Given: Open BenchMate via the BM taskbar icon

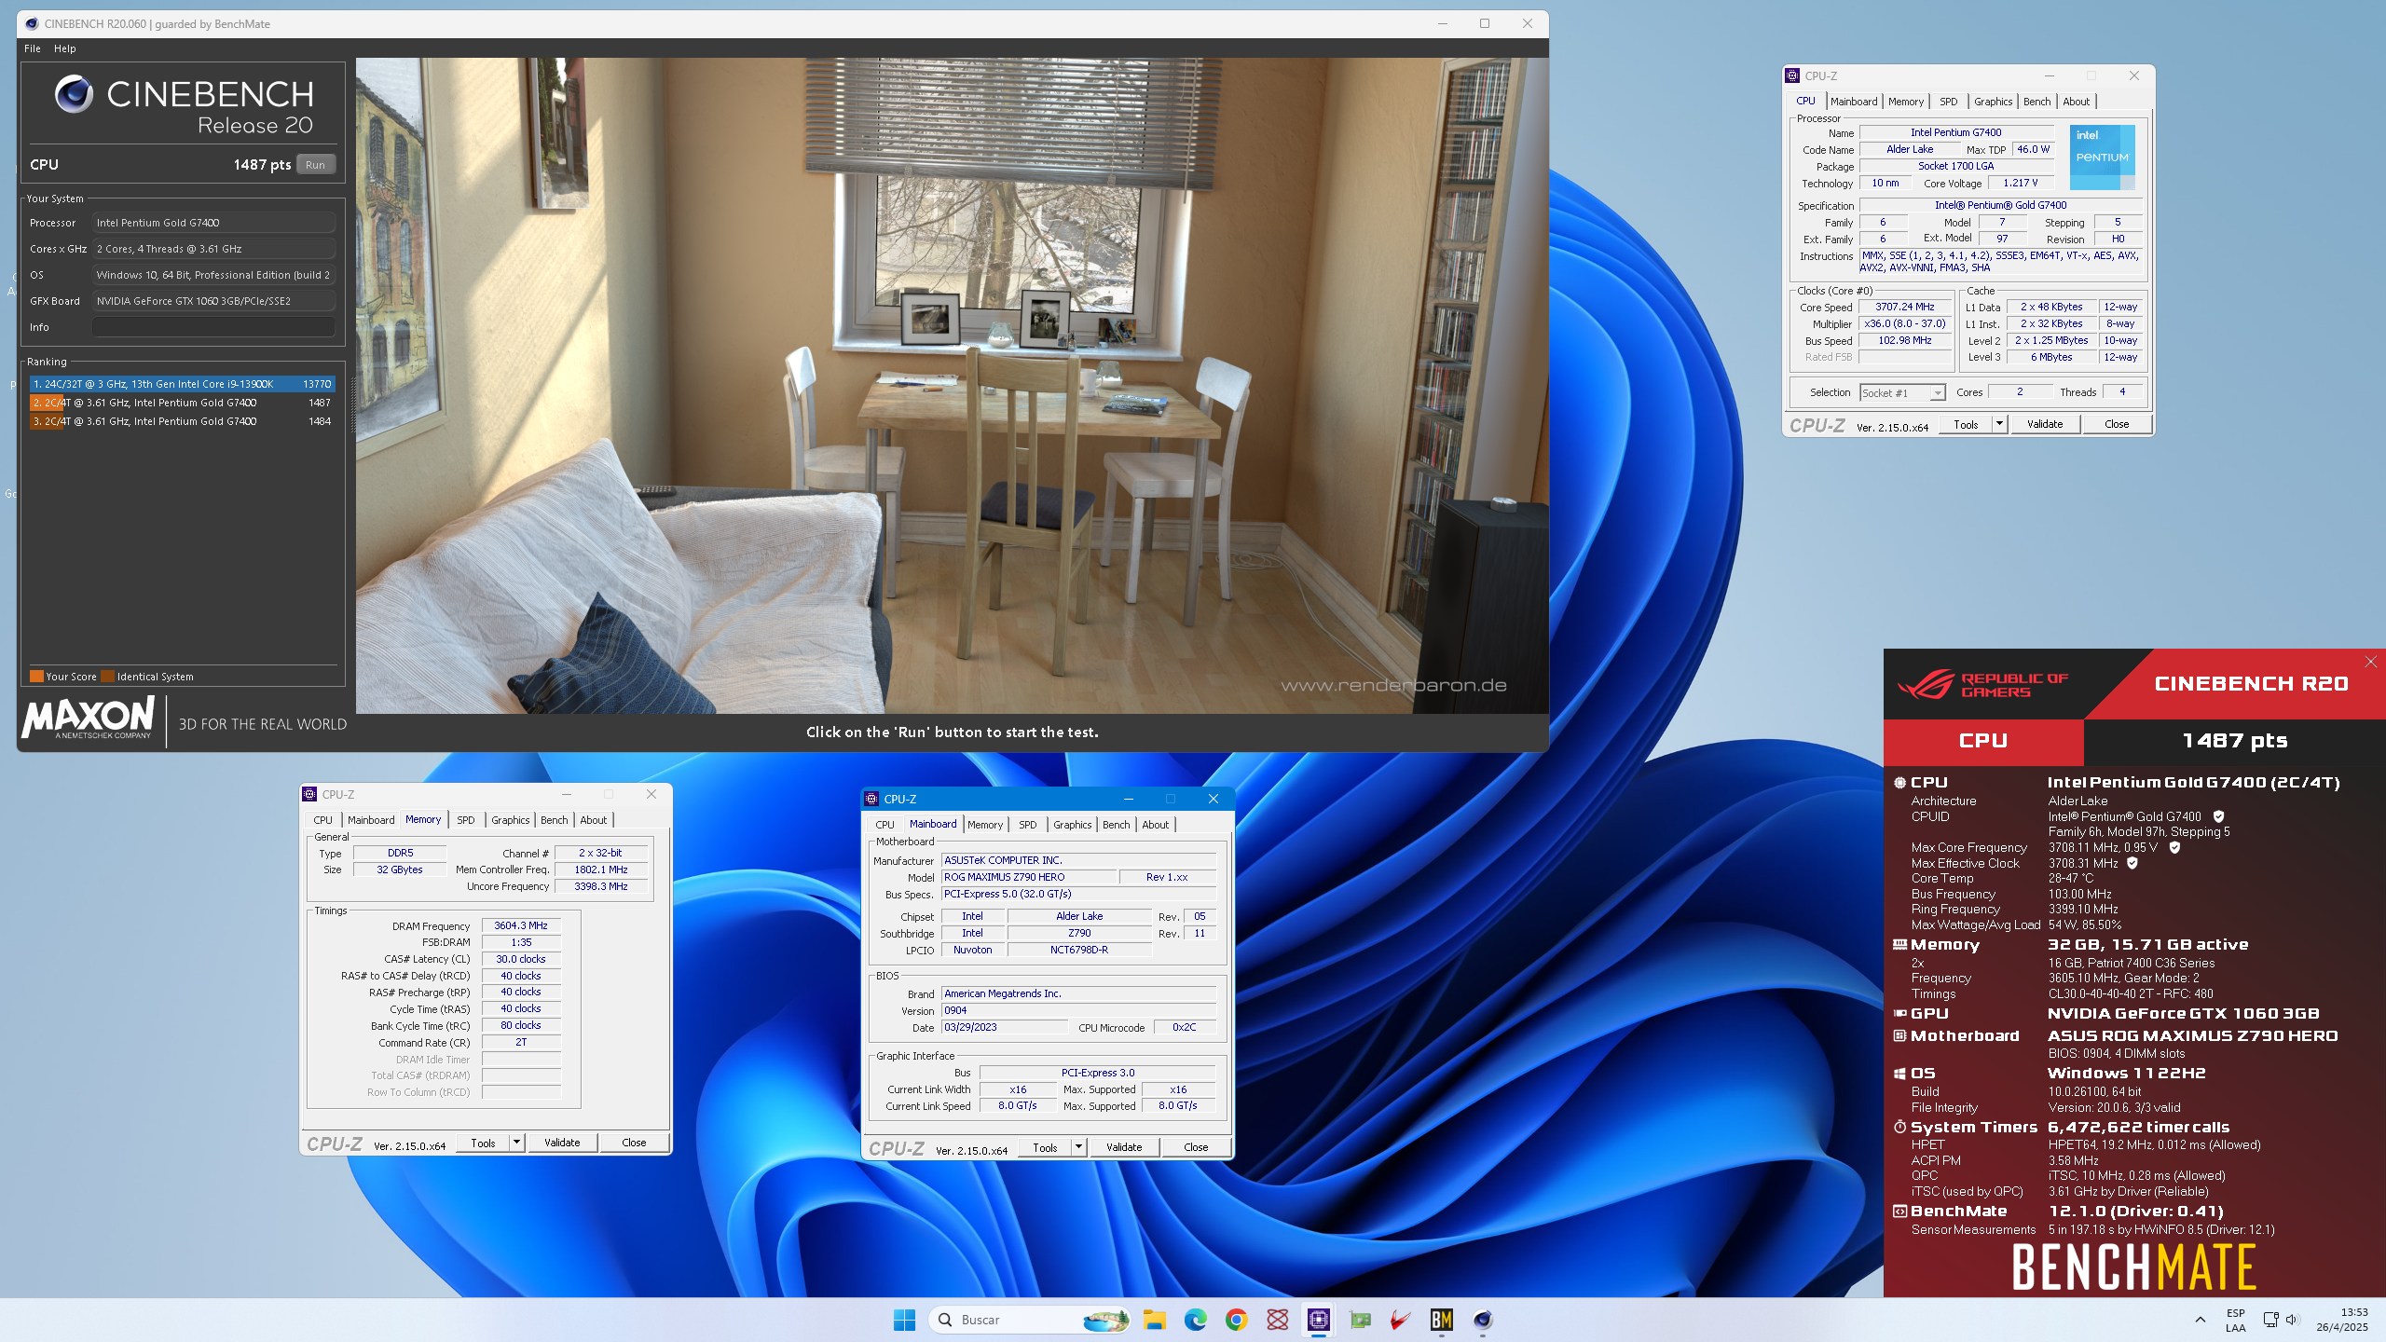Looking at the screenshot, I should [x=1442, y=1320].
